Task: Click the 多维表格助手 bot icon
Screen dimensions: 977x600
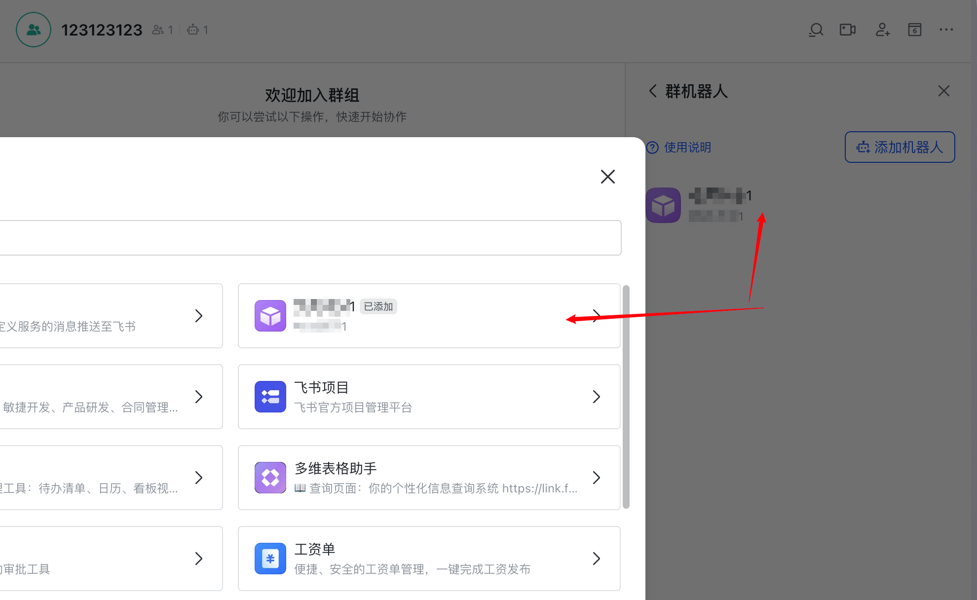Action: (x=270, y=478)
